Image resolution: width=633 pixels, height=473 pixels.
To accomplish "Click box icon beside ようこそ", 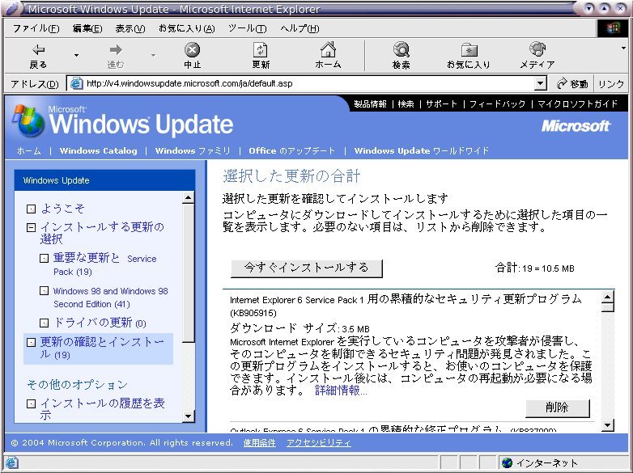I will tap(31, 209).
